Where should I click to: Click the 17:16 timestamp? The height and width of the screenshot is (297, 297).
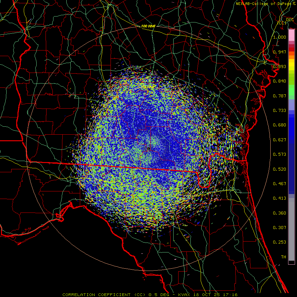(x=231, y=295)
